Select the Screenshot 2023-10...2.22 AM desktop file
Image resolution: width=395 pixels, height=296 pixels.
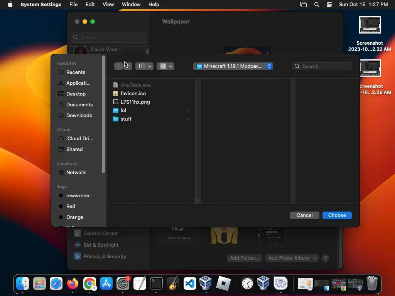point(370,34)
